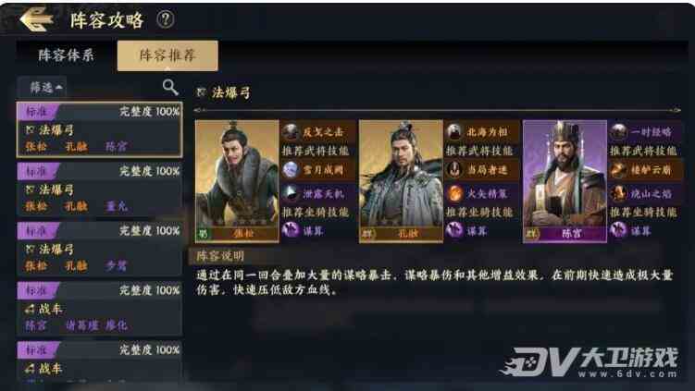The width and height of the screenshot is (695, 391).
Task: Click 陈宫's purple 谋算 mount skill icon
Action: tap(618, 230)
